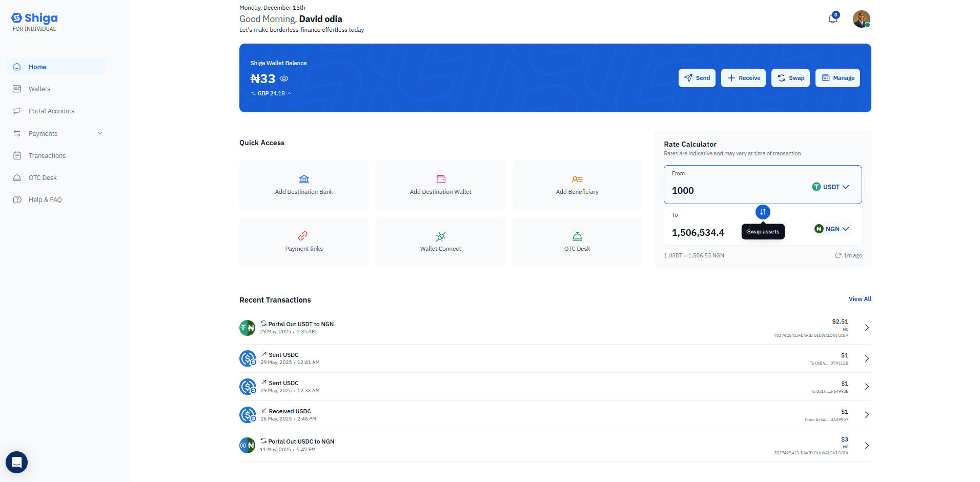This screenshot has height=482, width=980.
Task: Click the Transactions sidebar icon
Action: pyautogui.click(x=17, y=155)
